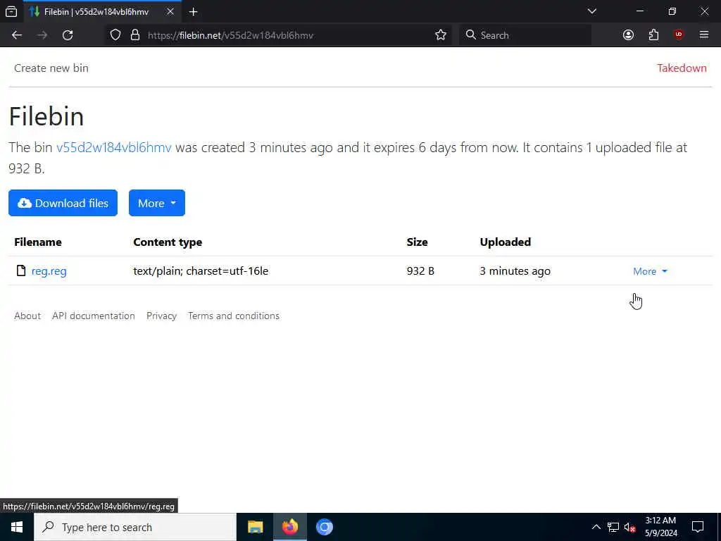Go back with the browser back arrow
The image size is (721, 541).
coord(17,35)
